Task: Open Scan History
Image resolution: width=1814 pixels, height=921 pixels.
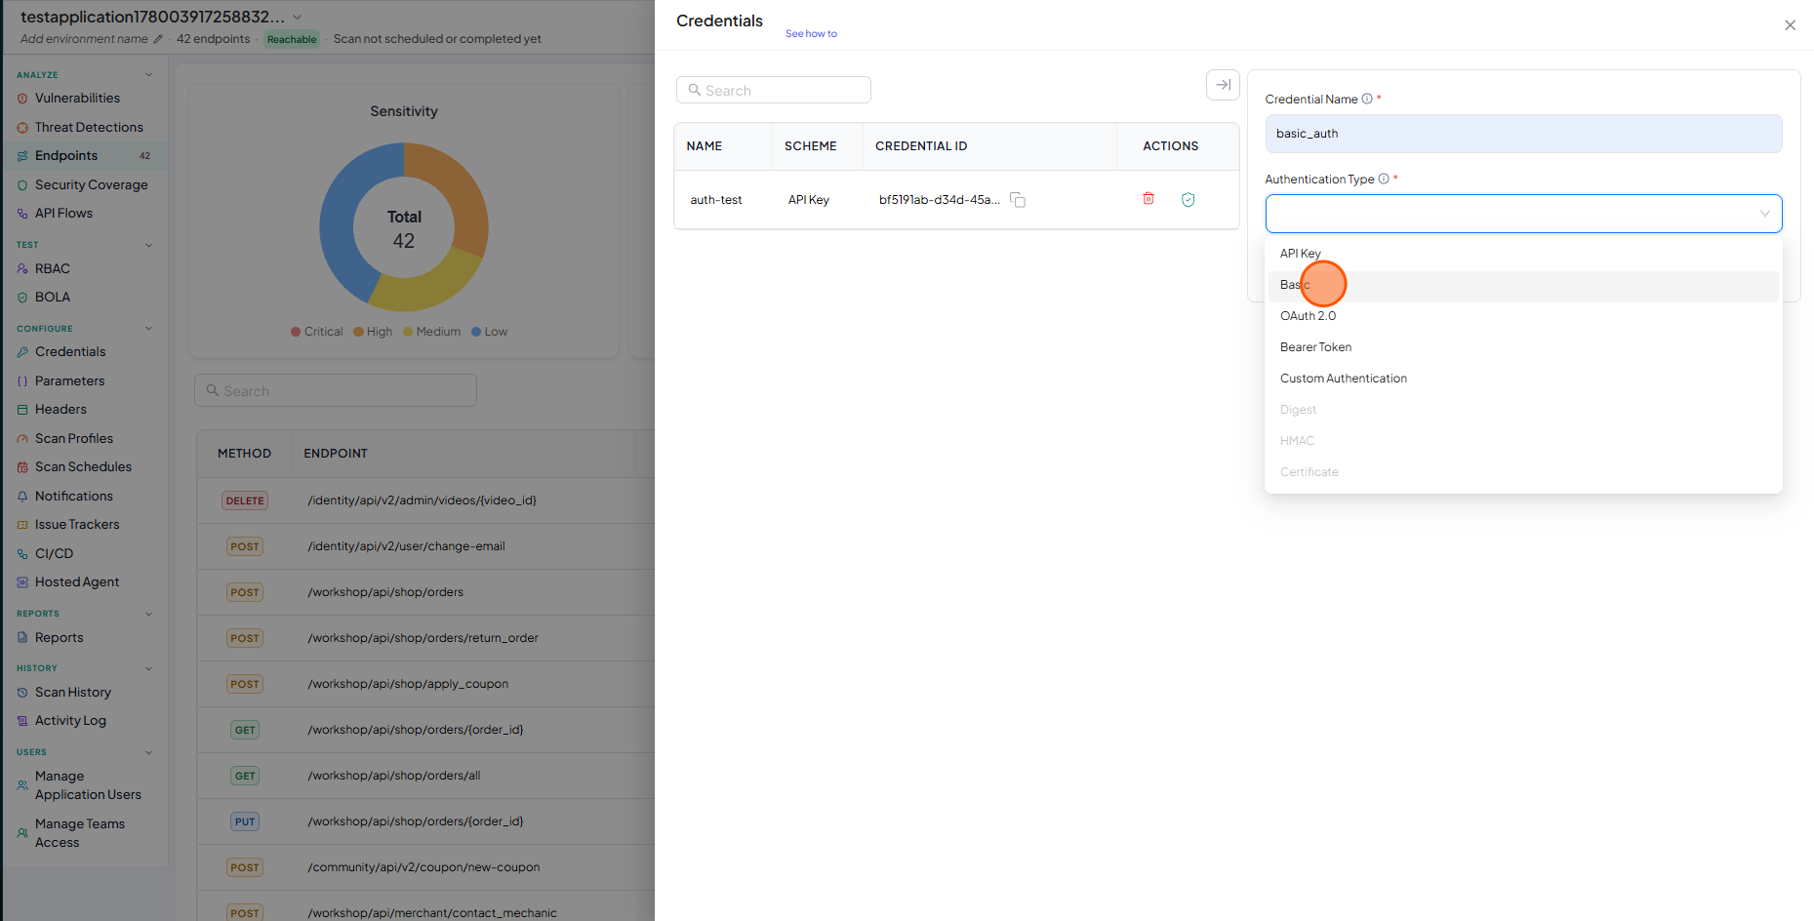Action: coord(73,693)
